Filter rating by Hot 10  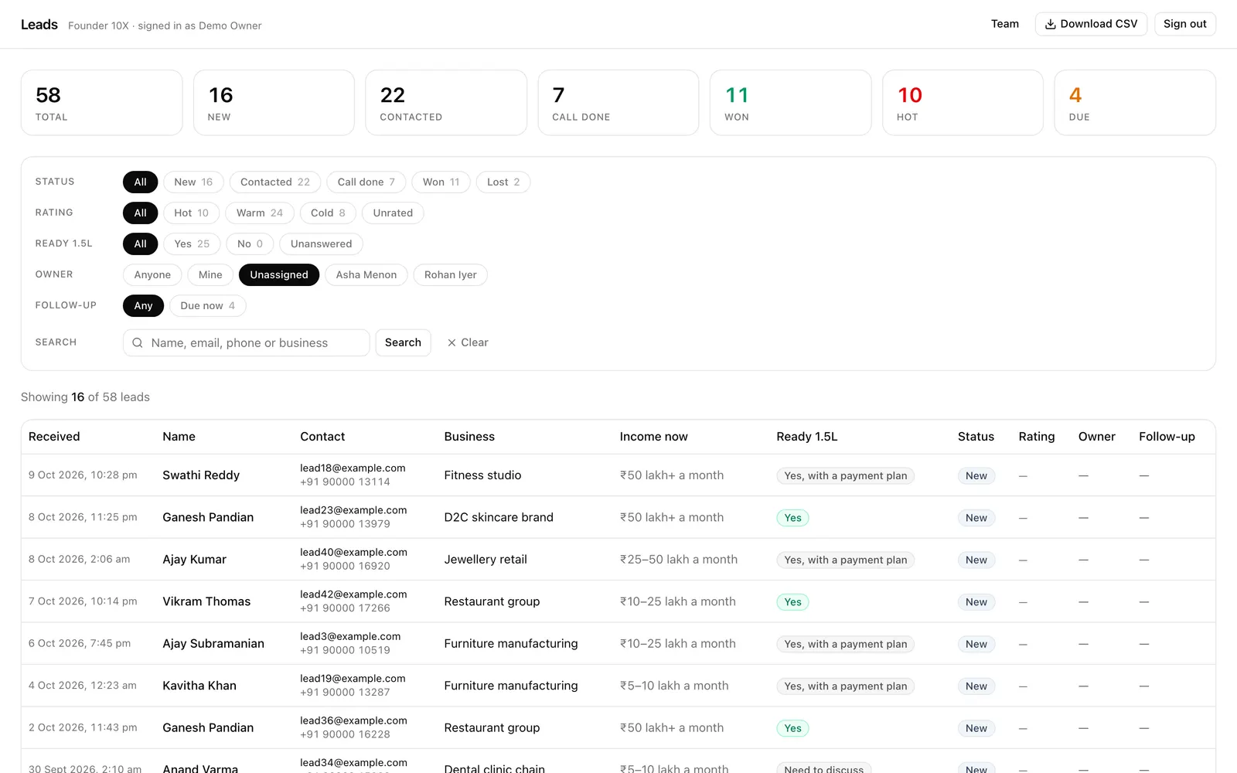192,213
